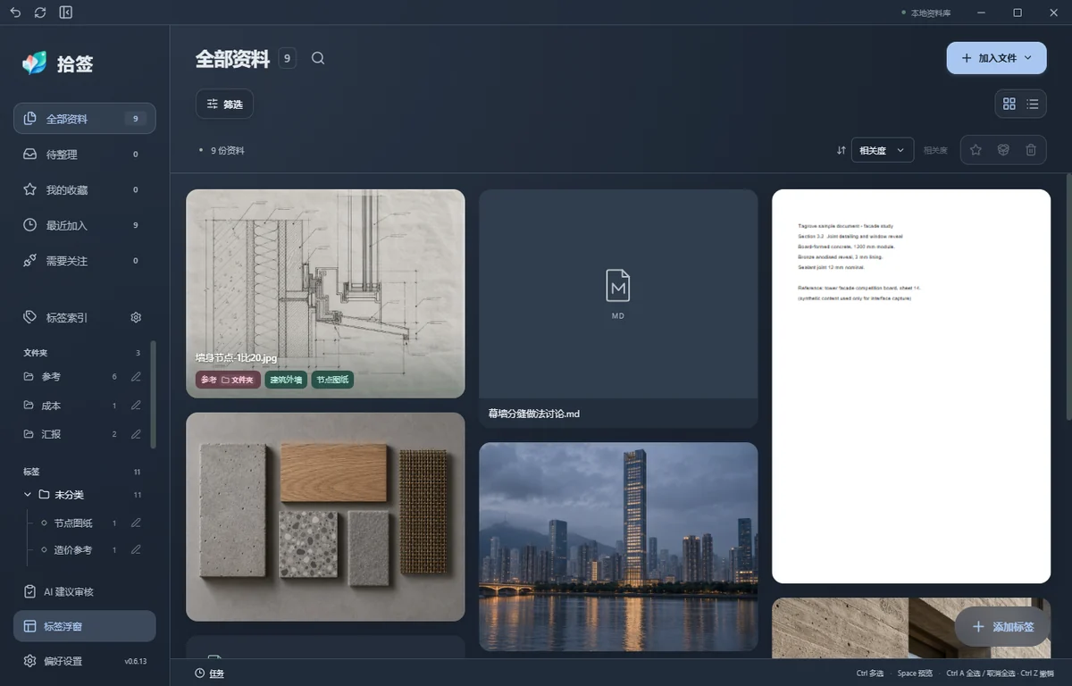The height and width of the screenshot is (686, 1072).
Task: Click the archive box icon in toolbar
Action: point(1003,150)
